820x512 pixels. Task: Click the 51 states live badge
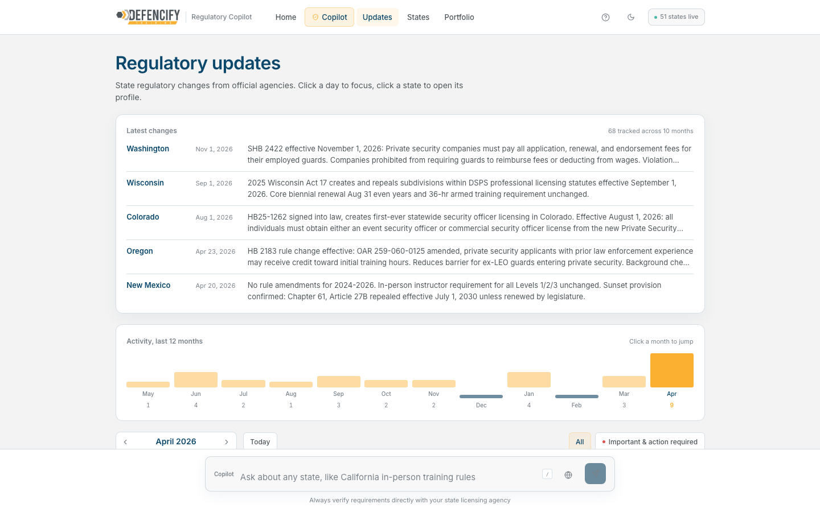coord(676,17)
